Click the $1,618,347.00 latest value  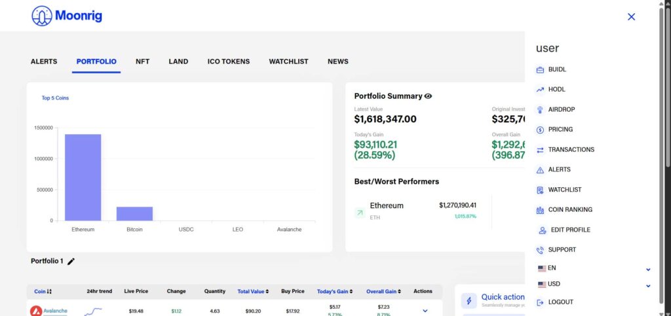[x=385, y=119]
